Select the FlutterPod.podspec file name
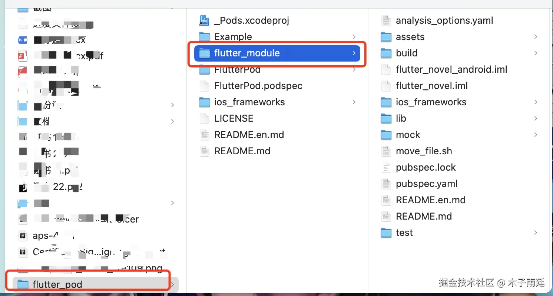 (258, 86)
